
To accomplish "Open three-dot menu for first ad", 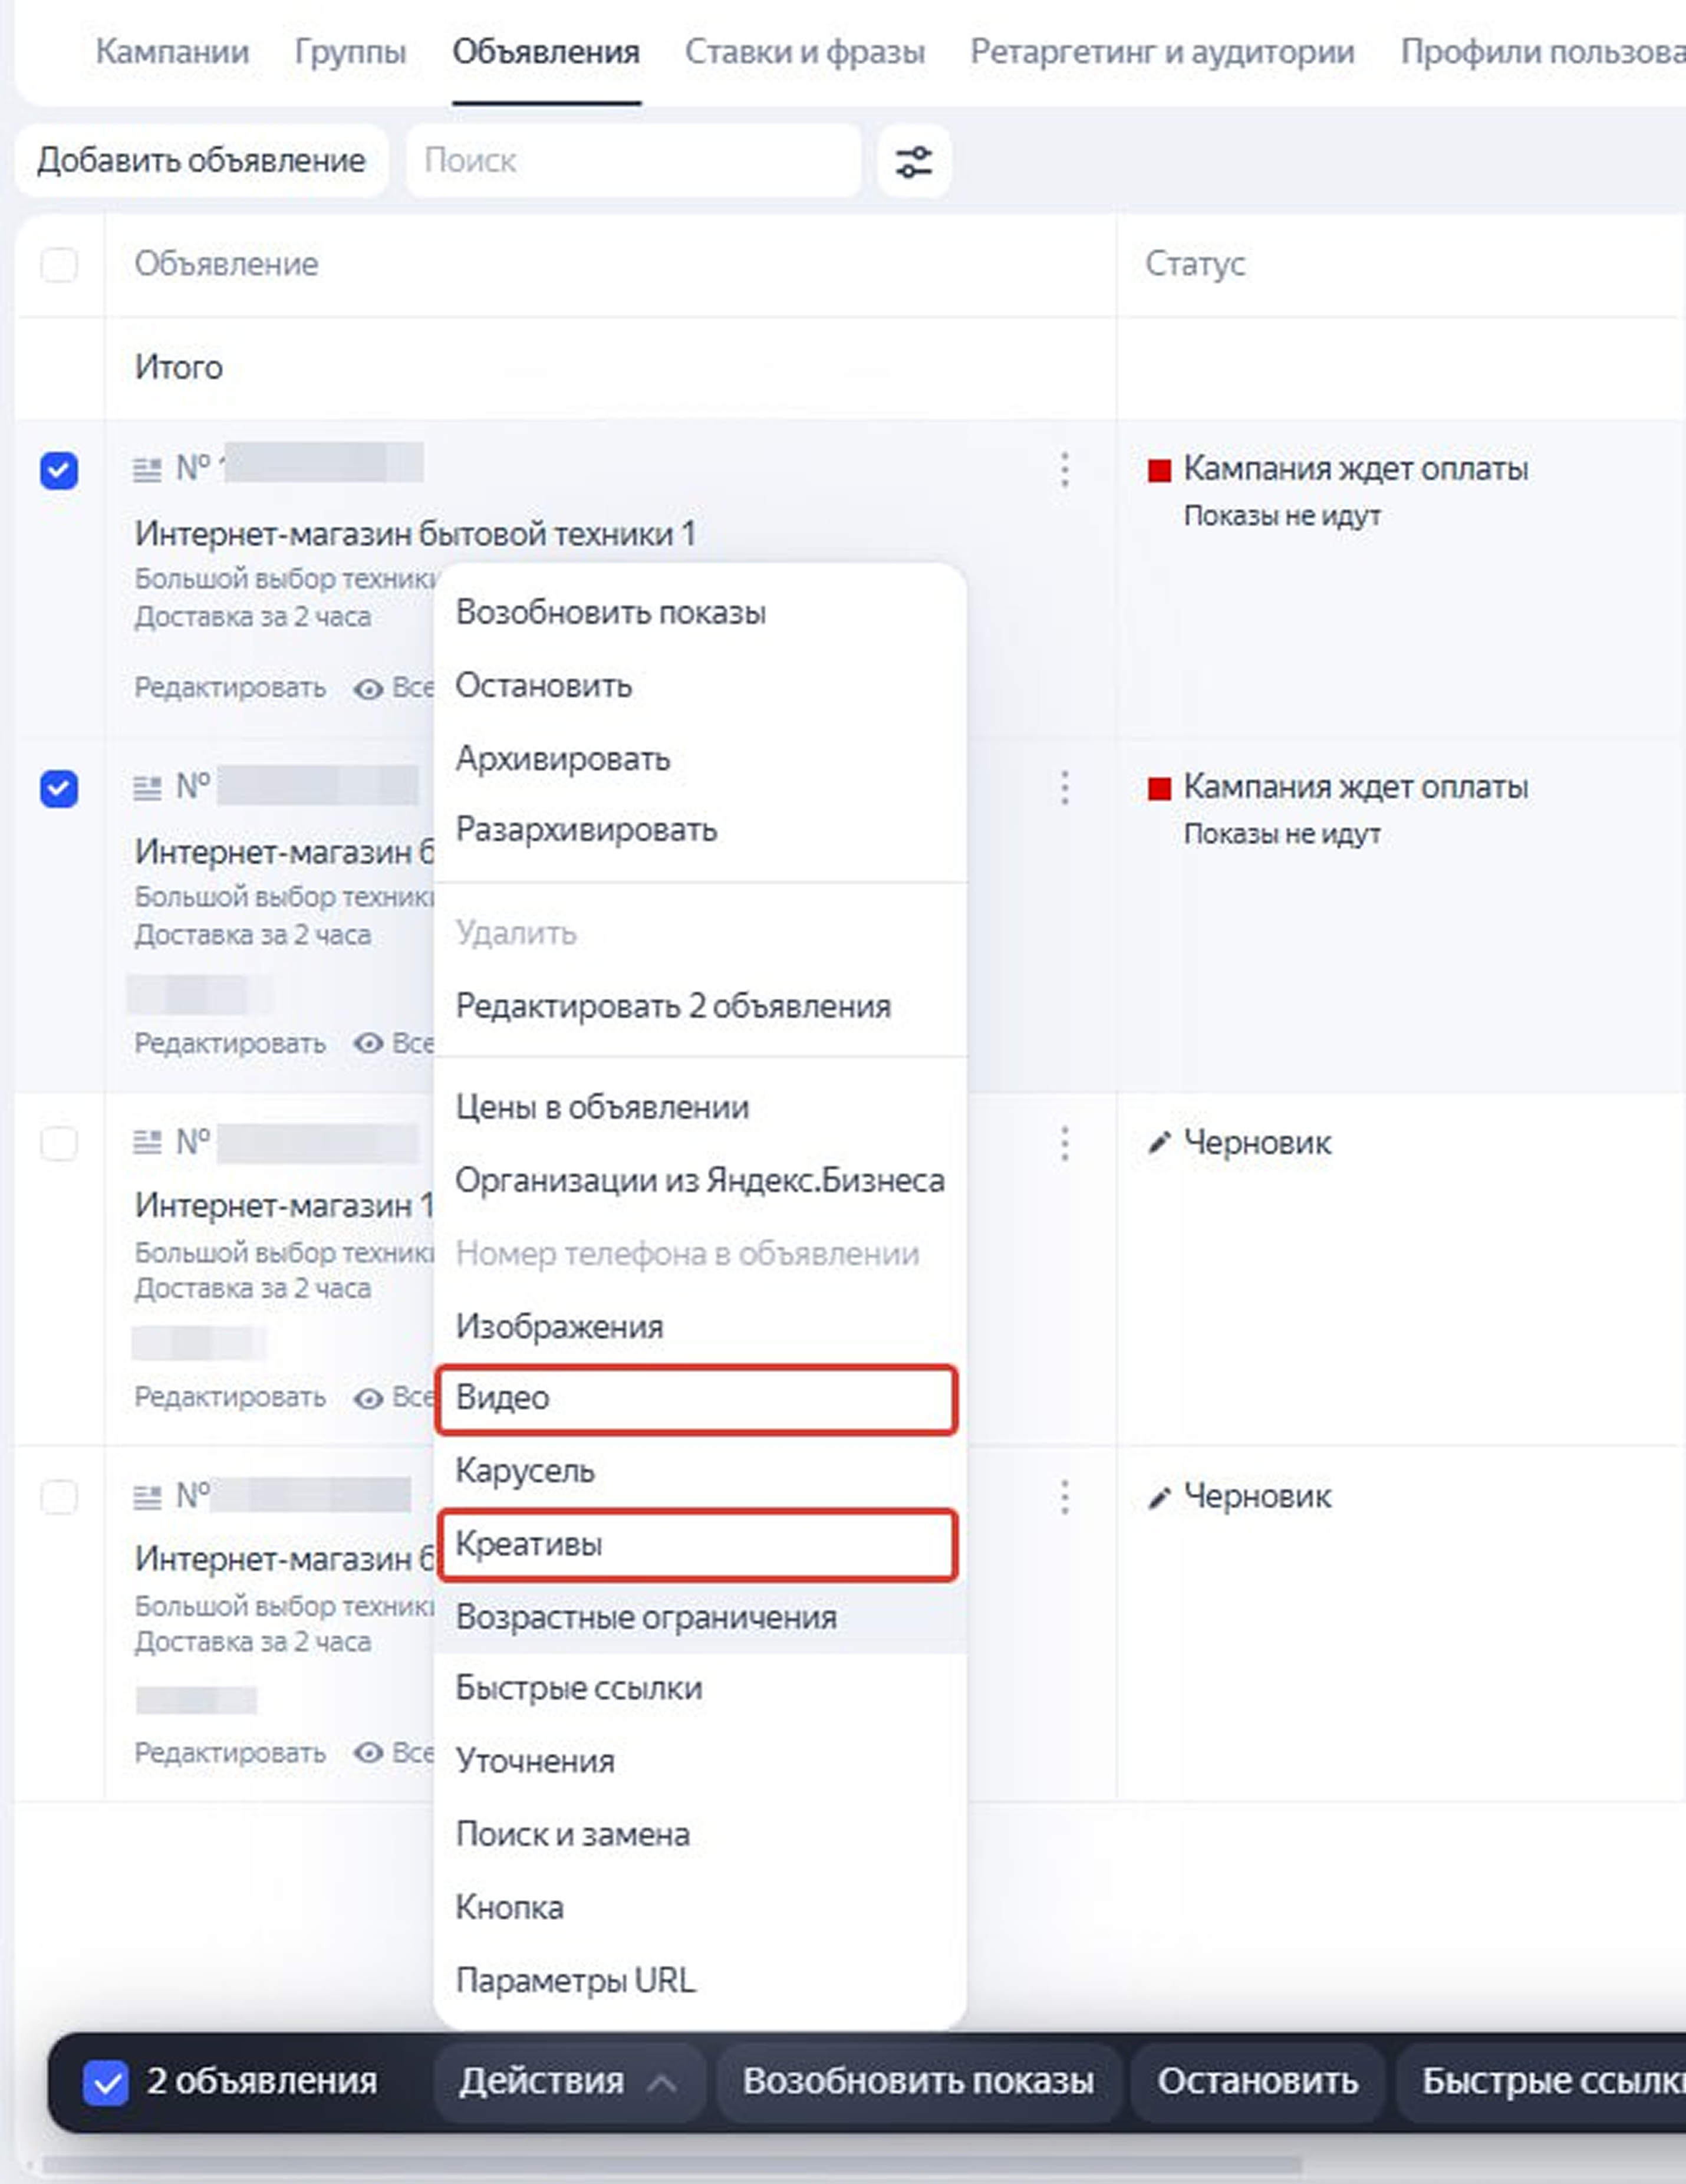I will pos(1065,469).
